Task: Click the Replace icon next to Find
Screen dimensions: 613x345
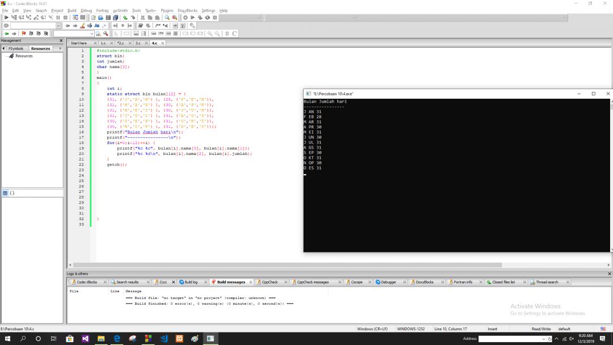Action: pyautogui.click(x=175, y=18)
